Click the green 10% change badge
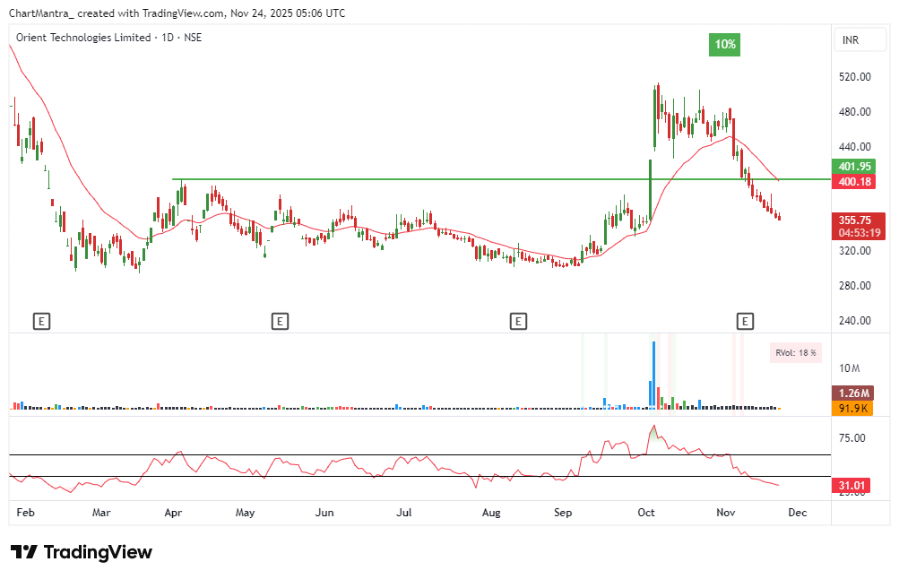Viewport: 899px width, 579px height. 724,45
